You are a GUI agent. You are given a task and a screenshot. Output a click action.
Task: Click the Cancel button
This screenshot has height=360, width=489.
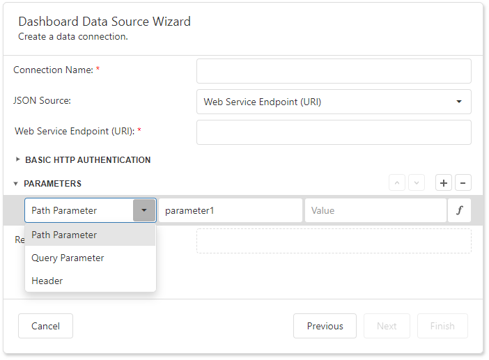point(45,326)
